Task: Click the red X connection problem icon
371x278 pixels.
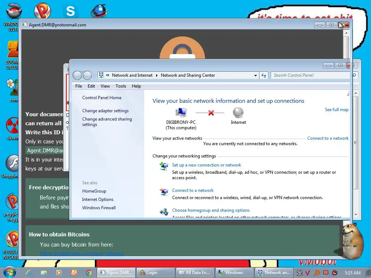Action: (211, 113)
